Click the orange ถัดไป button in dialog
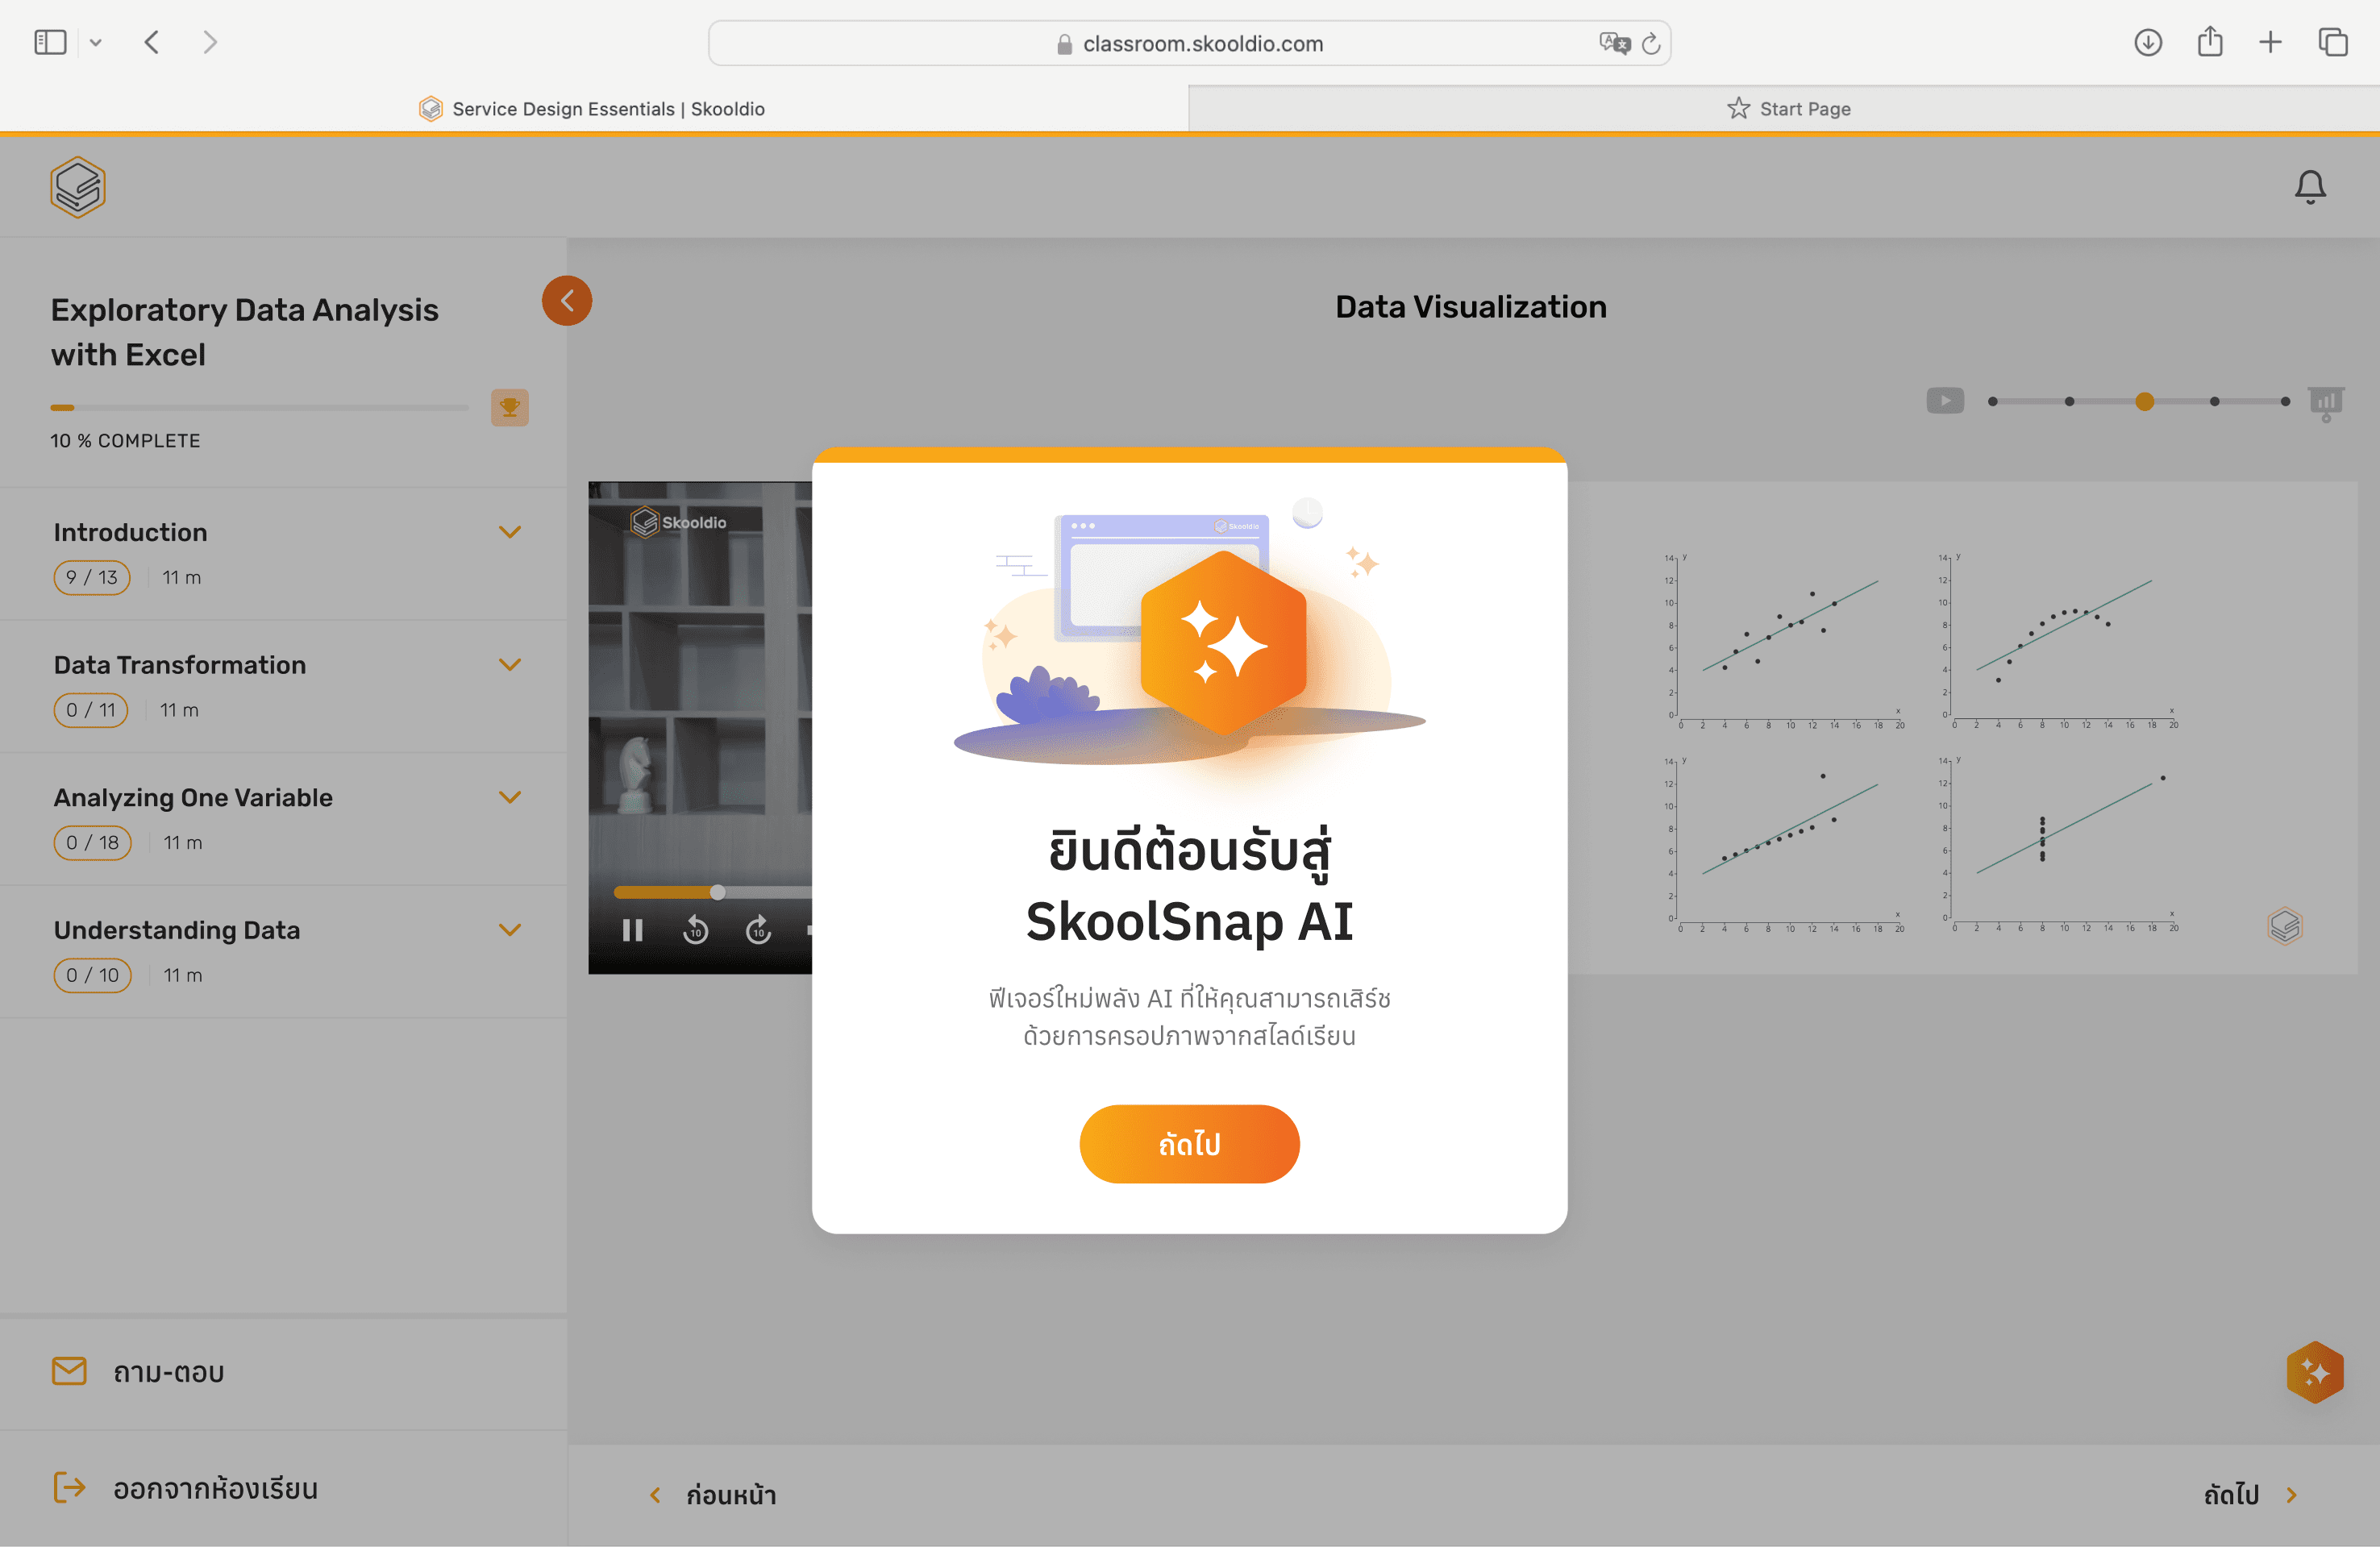 [1188, 1143]
